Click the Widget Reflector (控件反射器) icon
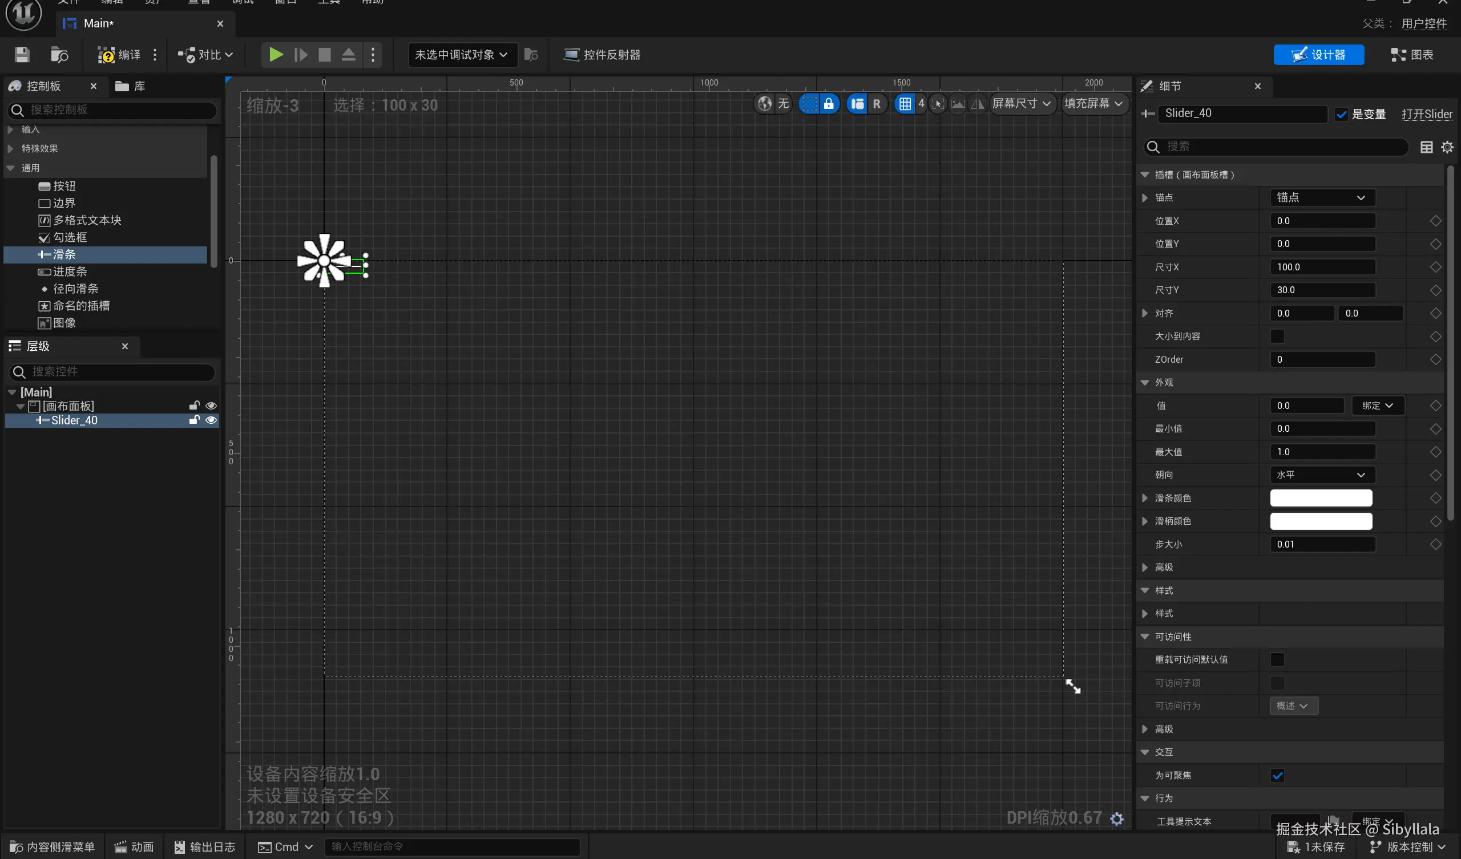The width and height of the screenshot is (1461, 859). click(x=571, y=55)
